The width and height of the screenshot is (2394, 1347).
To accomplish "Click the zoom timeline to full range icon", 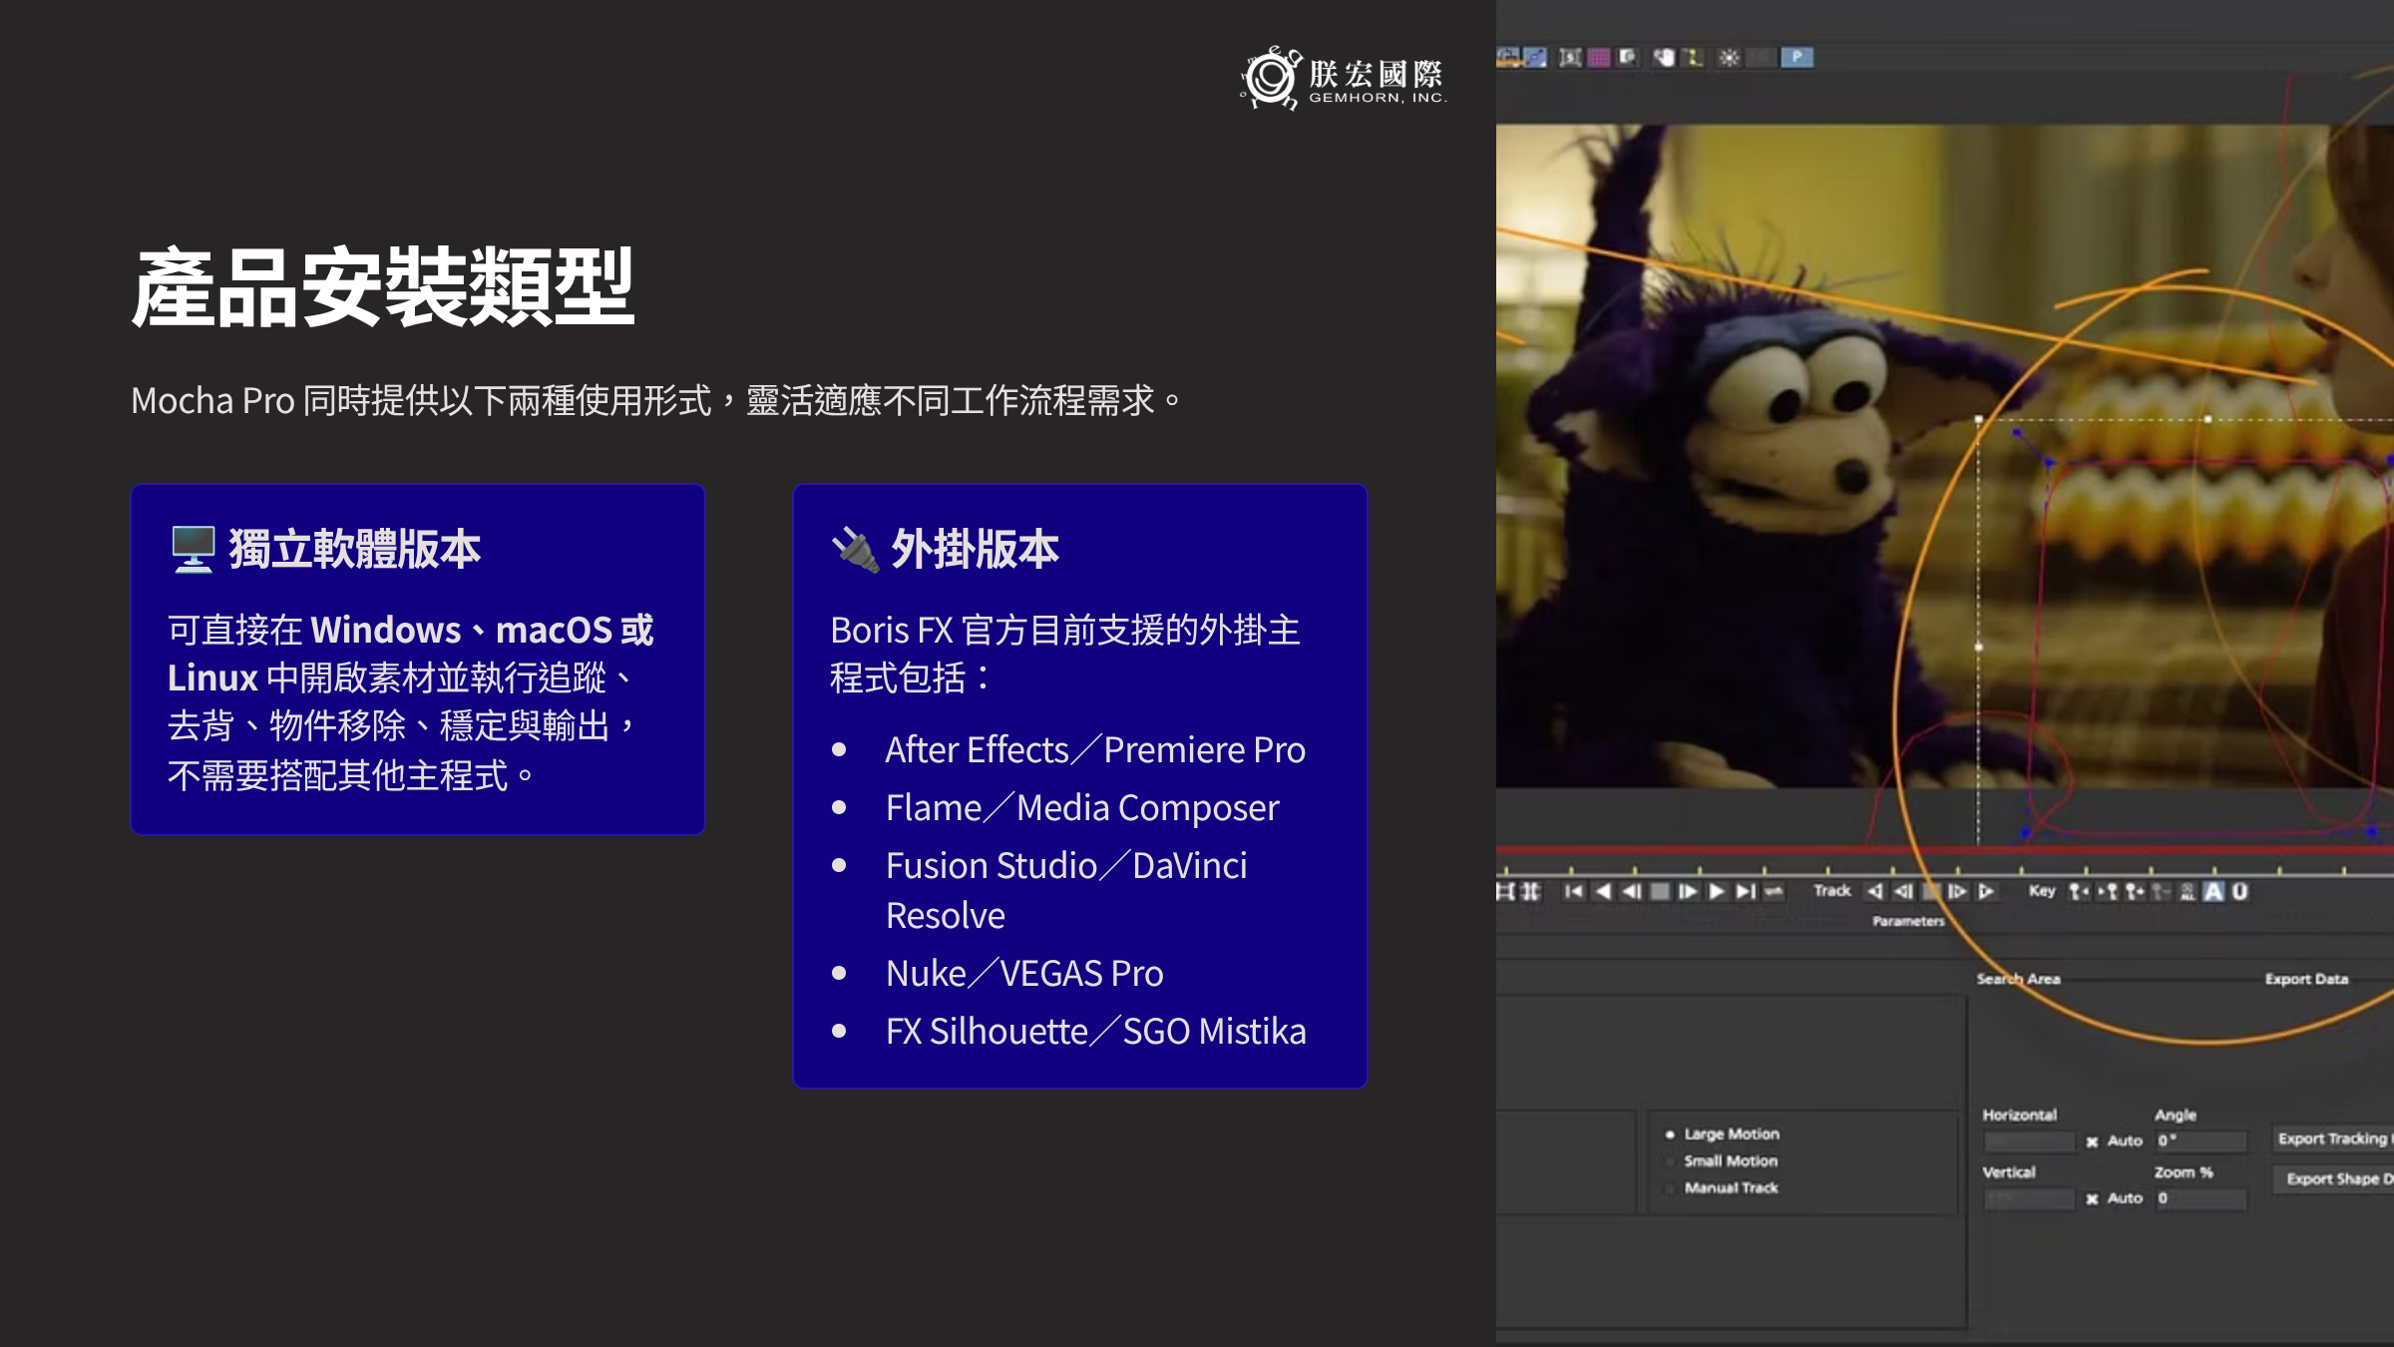I will (x=1530, y=891).
